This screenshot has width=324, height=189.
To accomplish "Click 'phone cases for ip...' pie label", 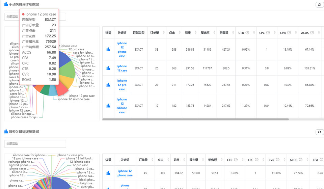I will coord(24,117).
